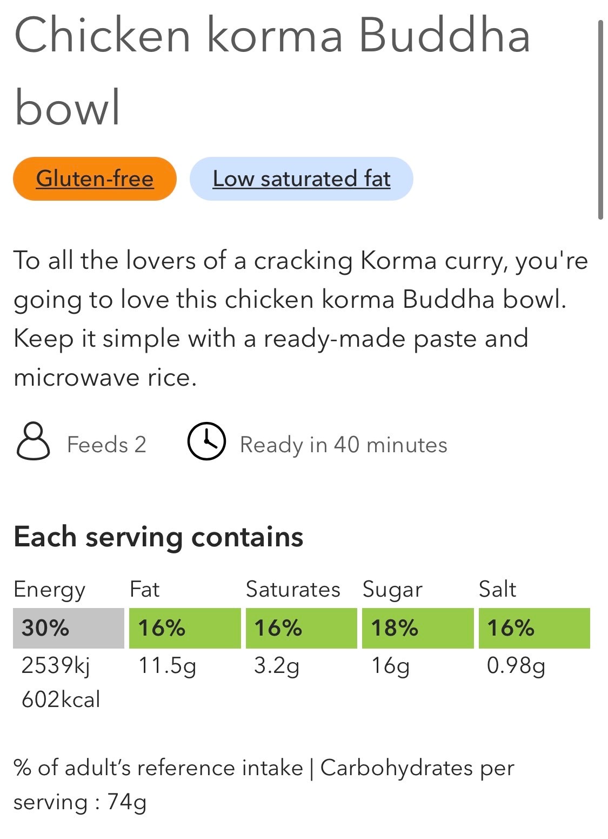Viewport: 608px width, 839px height.
Task: Click the green Saturates 16% box
Action: [x=302, y=628]
